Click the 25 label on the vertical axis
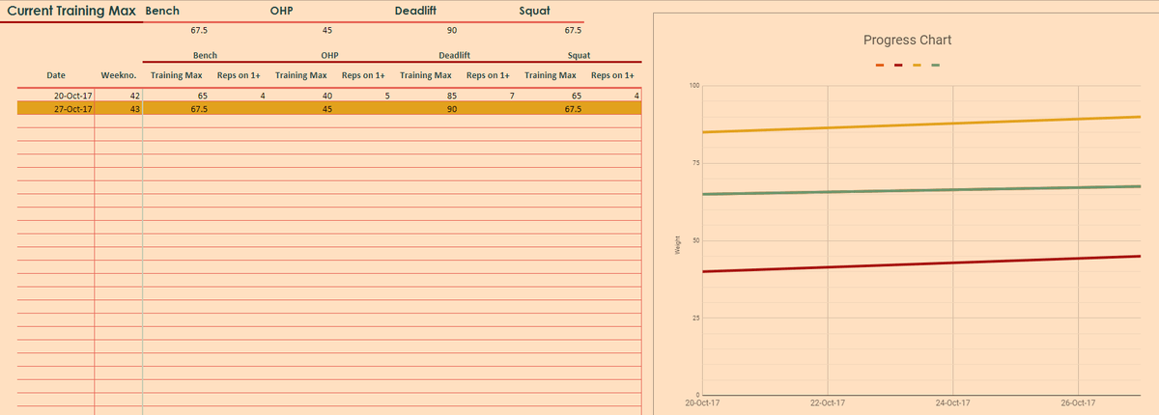The height and width of the screenshot is (415, 1159). coord(696,318)
